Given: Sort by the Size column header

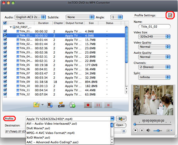Looking at the screenshot, I should tap(91, 23).
